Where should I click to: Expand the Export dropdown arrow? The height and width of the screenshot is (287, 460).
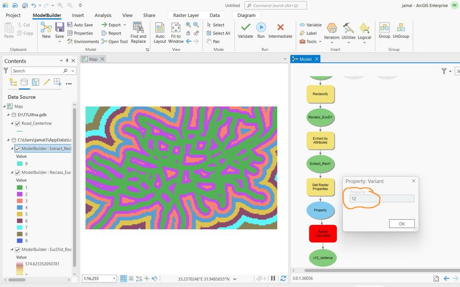125,25
